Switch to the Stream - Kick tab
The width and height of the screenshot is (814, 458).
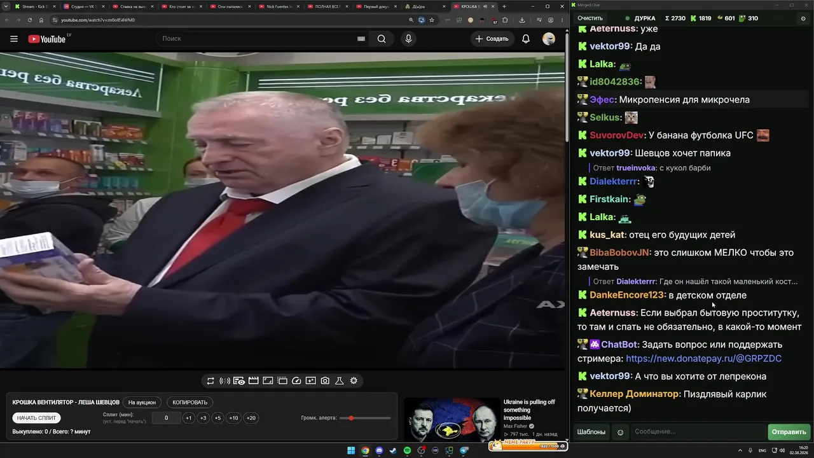[35, 6]
